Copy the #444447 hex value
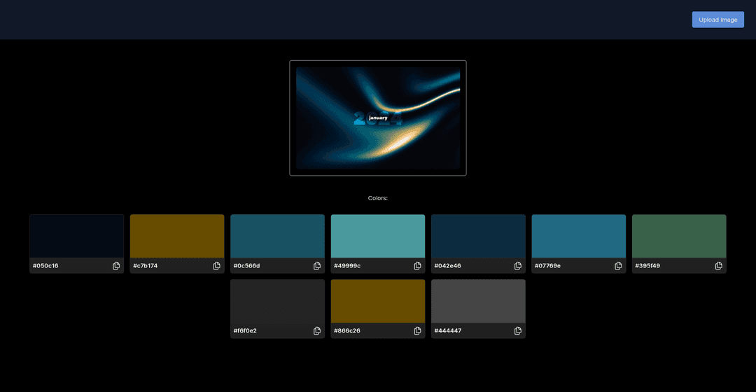The image size is (756, 392). tap(518, 330)
